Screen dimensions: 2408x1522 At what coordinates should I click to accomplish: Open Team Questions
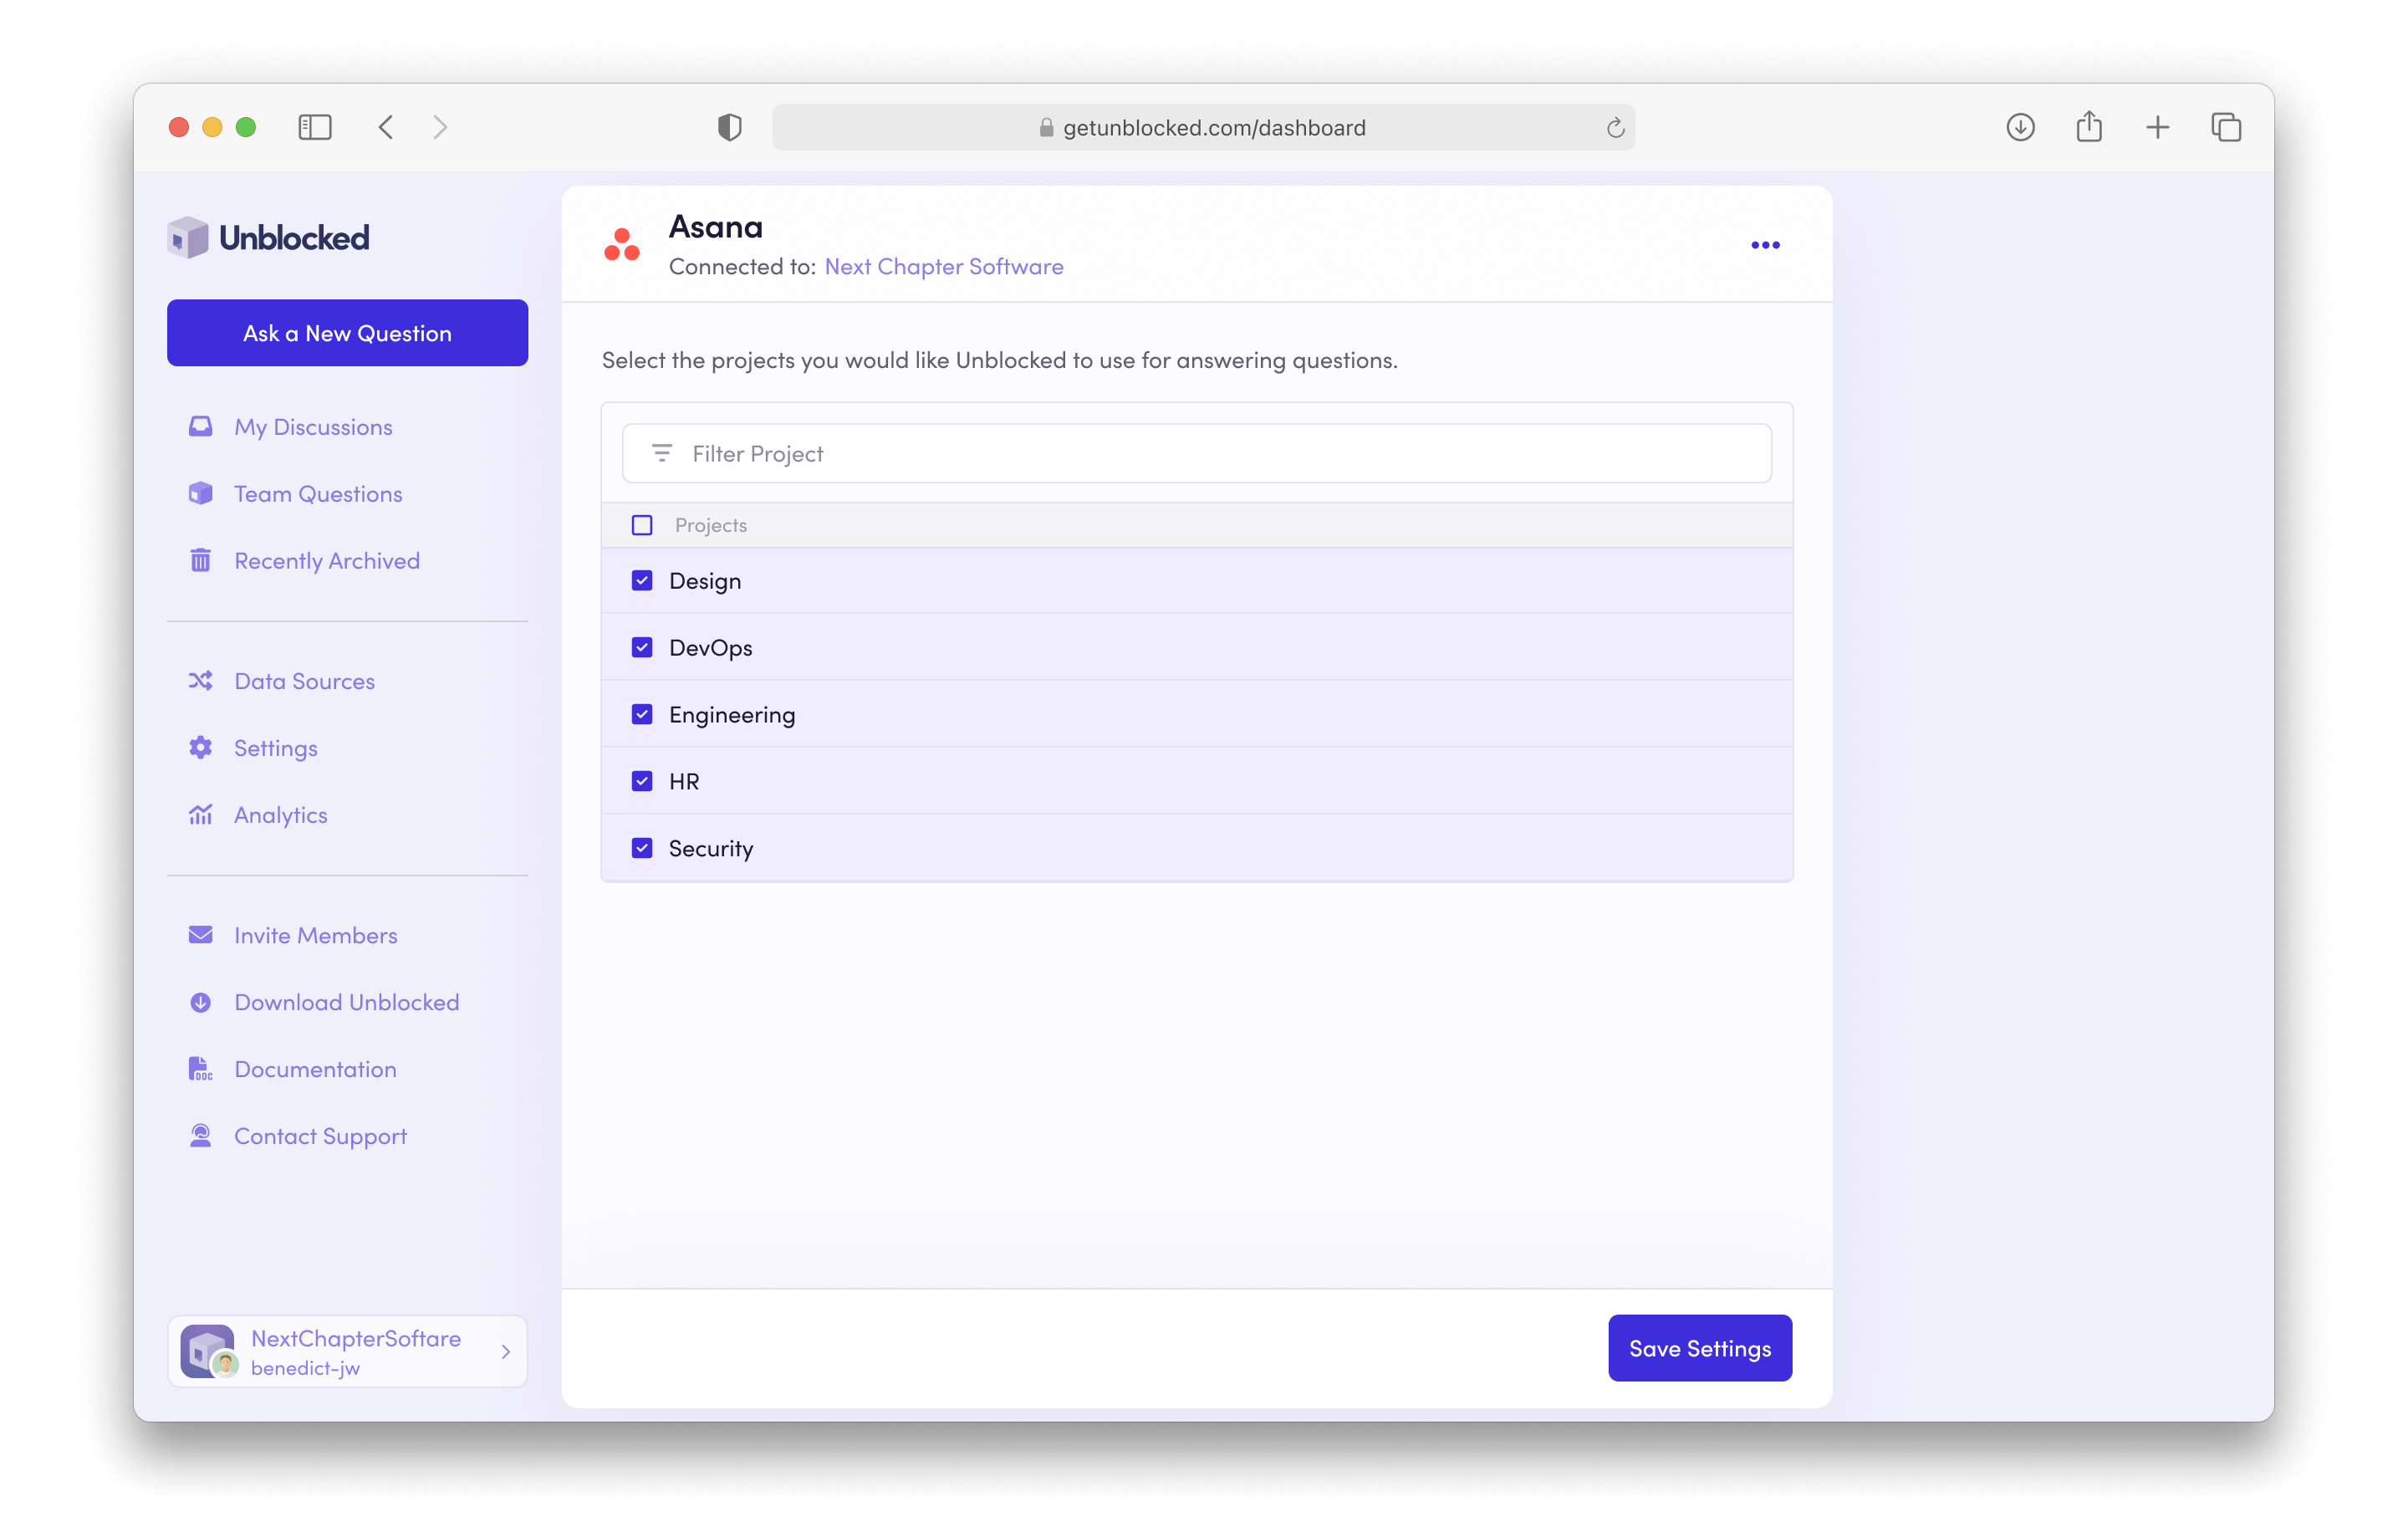point(318,494)
